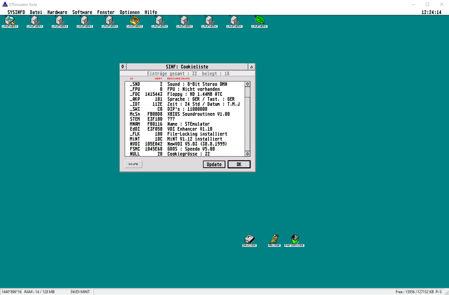Open the Fenster menu
Screen dimensions: 449x295
[106, 12]
